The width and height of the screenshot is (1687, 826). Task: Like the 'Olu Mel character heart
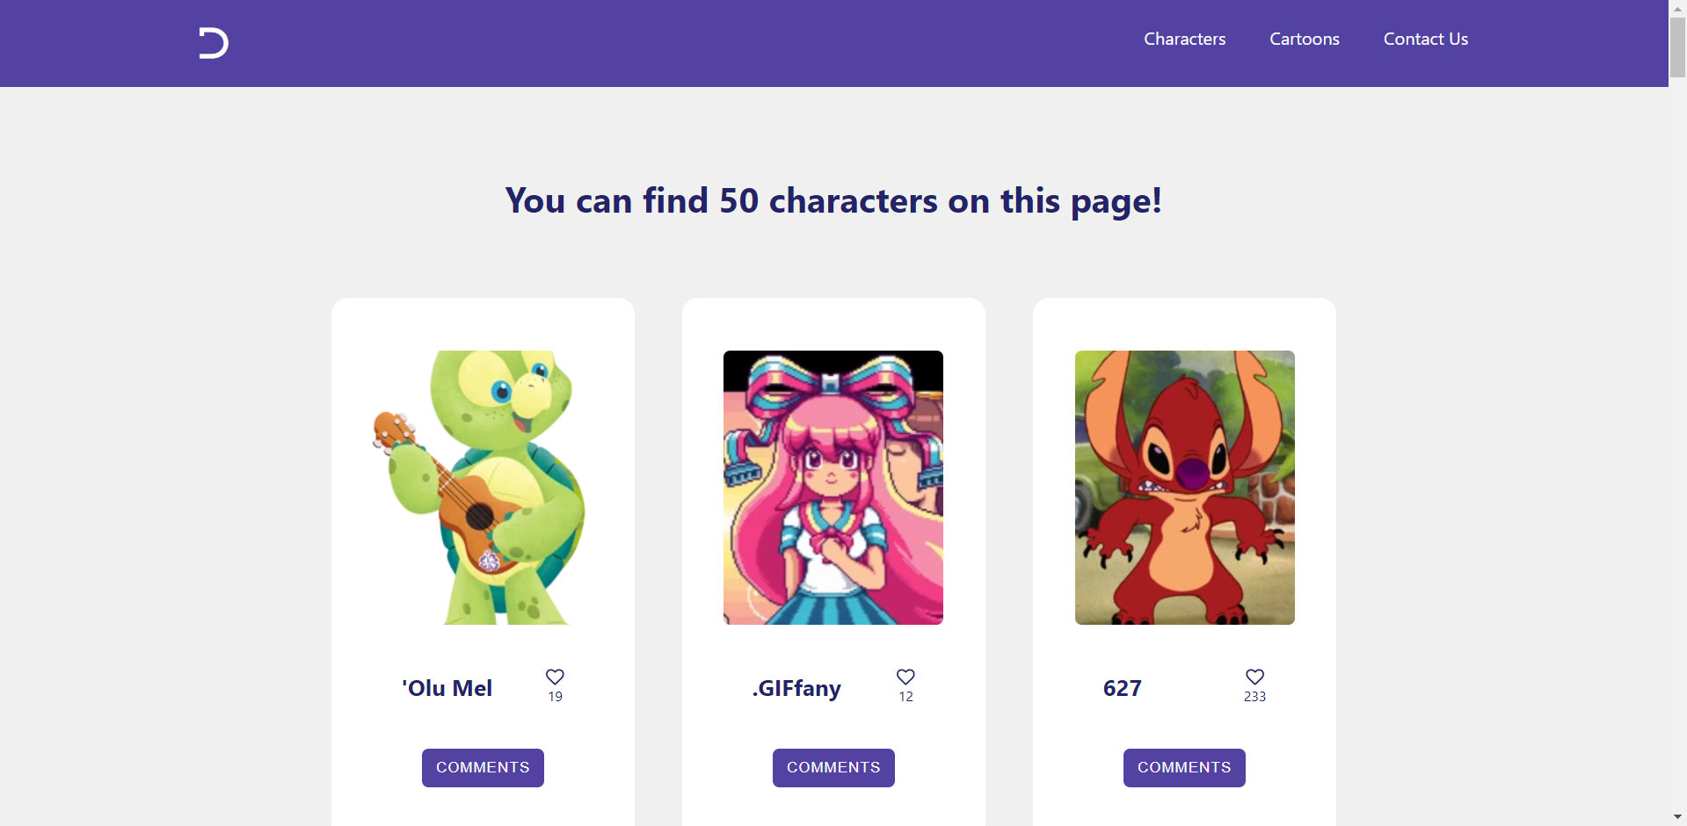[555, 677]
